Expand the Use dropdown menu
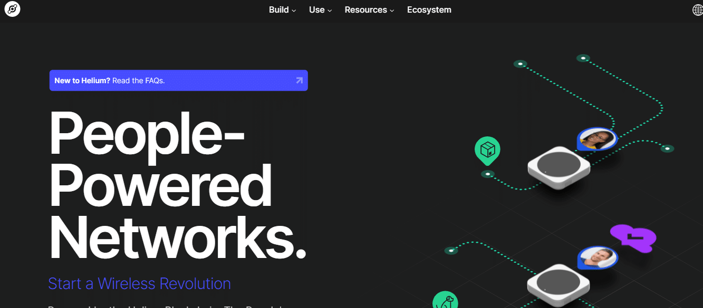 pos(320,10)
